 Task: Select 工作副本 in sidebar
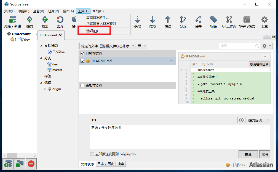tap(58, 52)
